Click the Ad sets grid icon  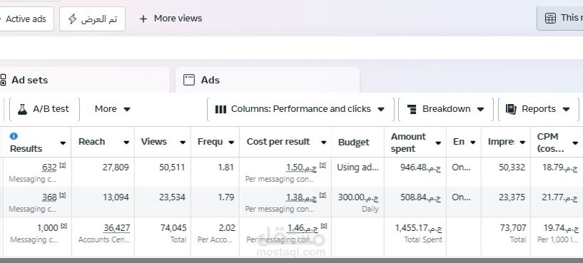coord(3,80)
